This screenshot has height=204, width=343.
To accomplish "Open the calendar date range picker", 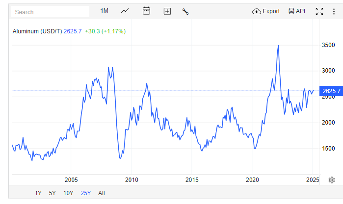I will [x=146, y=11].
